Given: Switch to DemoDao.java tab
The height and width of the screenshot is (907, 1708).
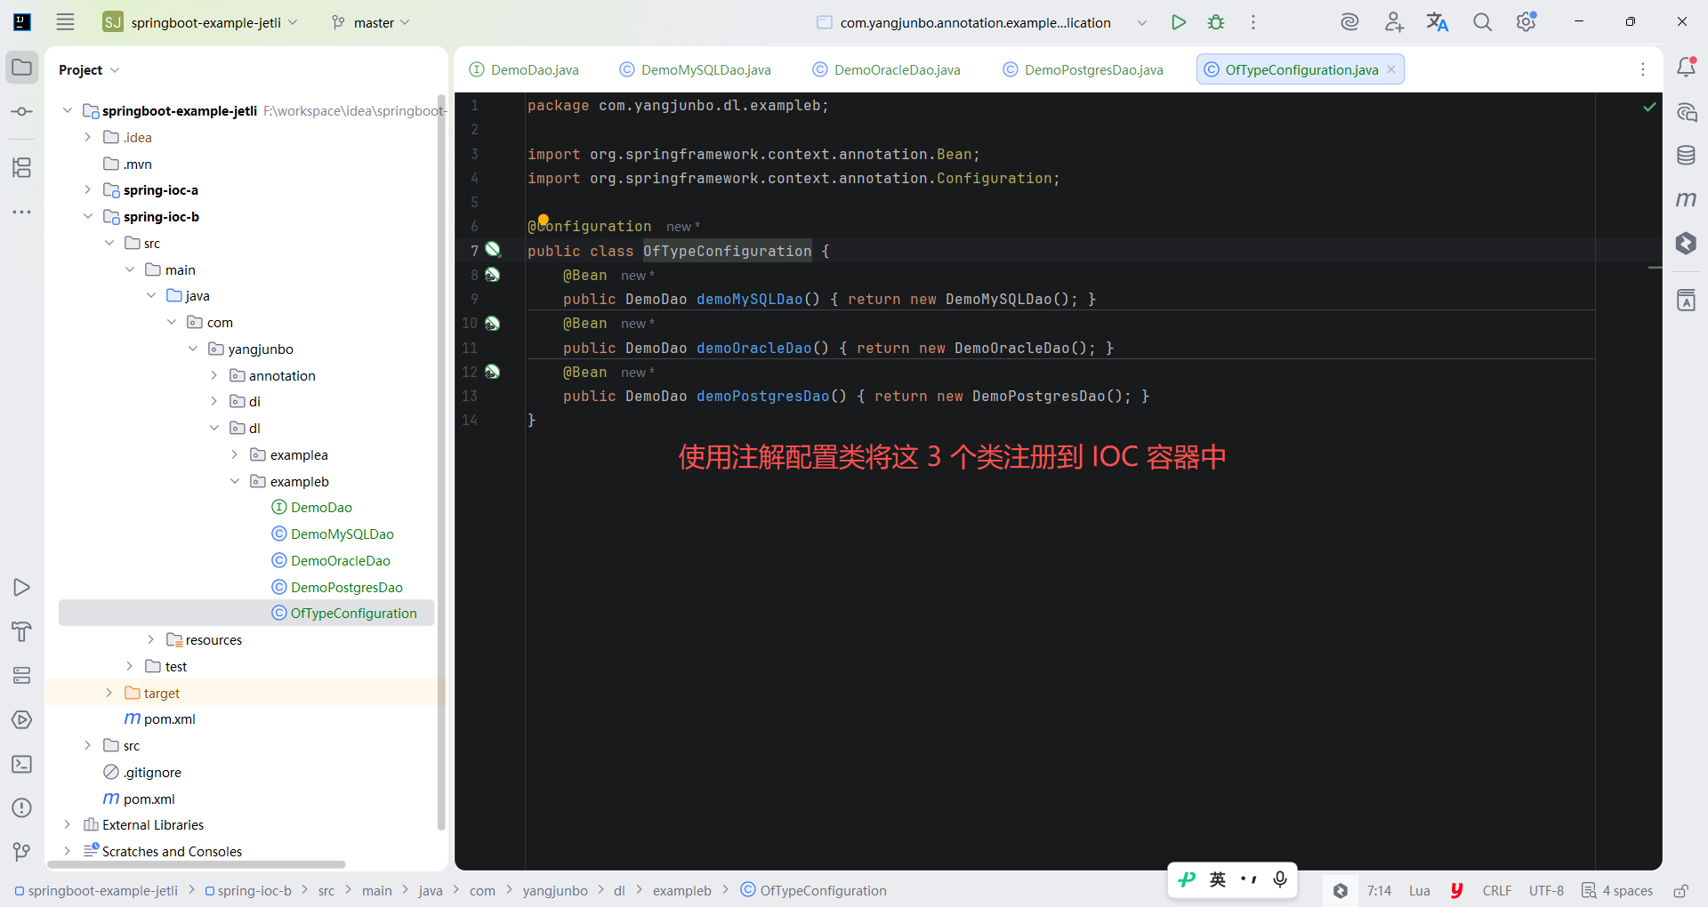Looking at the screenshot, I should [x=524, y=69].
